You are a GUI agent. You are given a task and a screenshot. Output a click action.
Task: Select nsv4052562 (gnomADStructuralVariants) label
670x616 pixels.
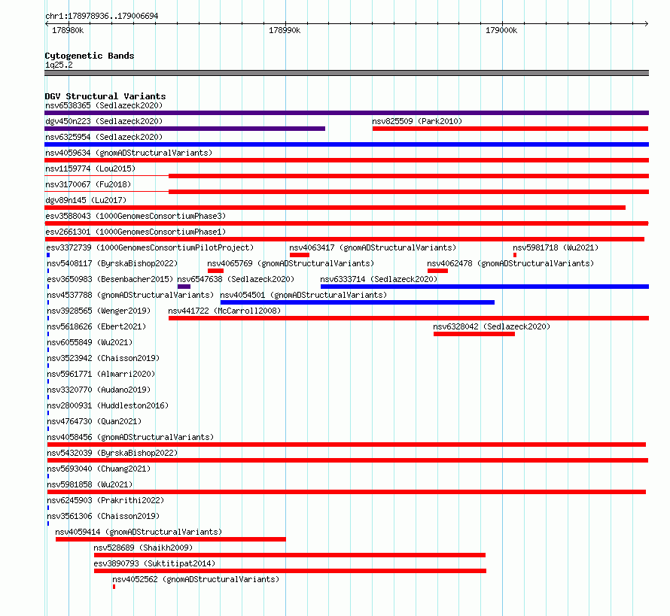196,579
